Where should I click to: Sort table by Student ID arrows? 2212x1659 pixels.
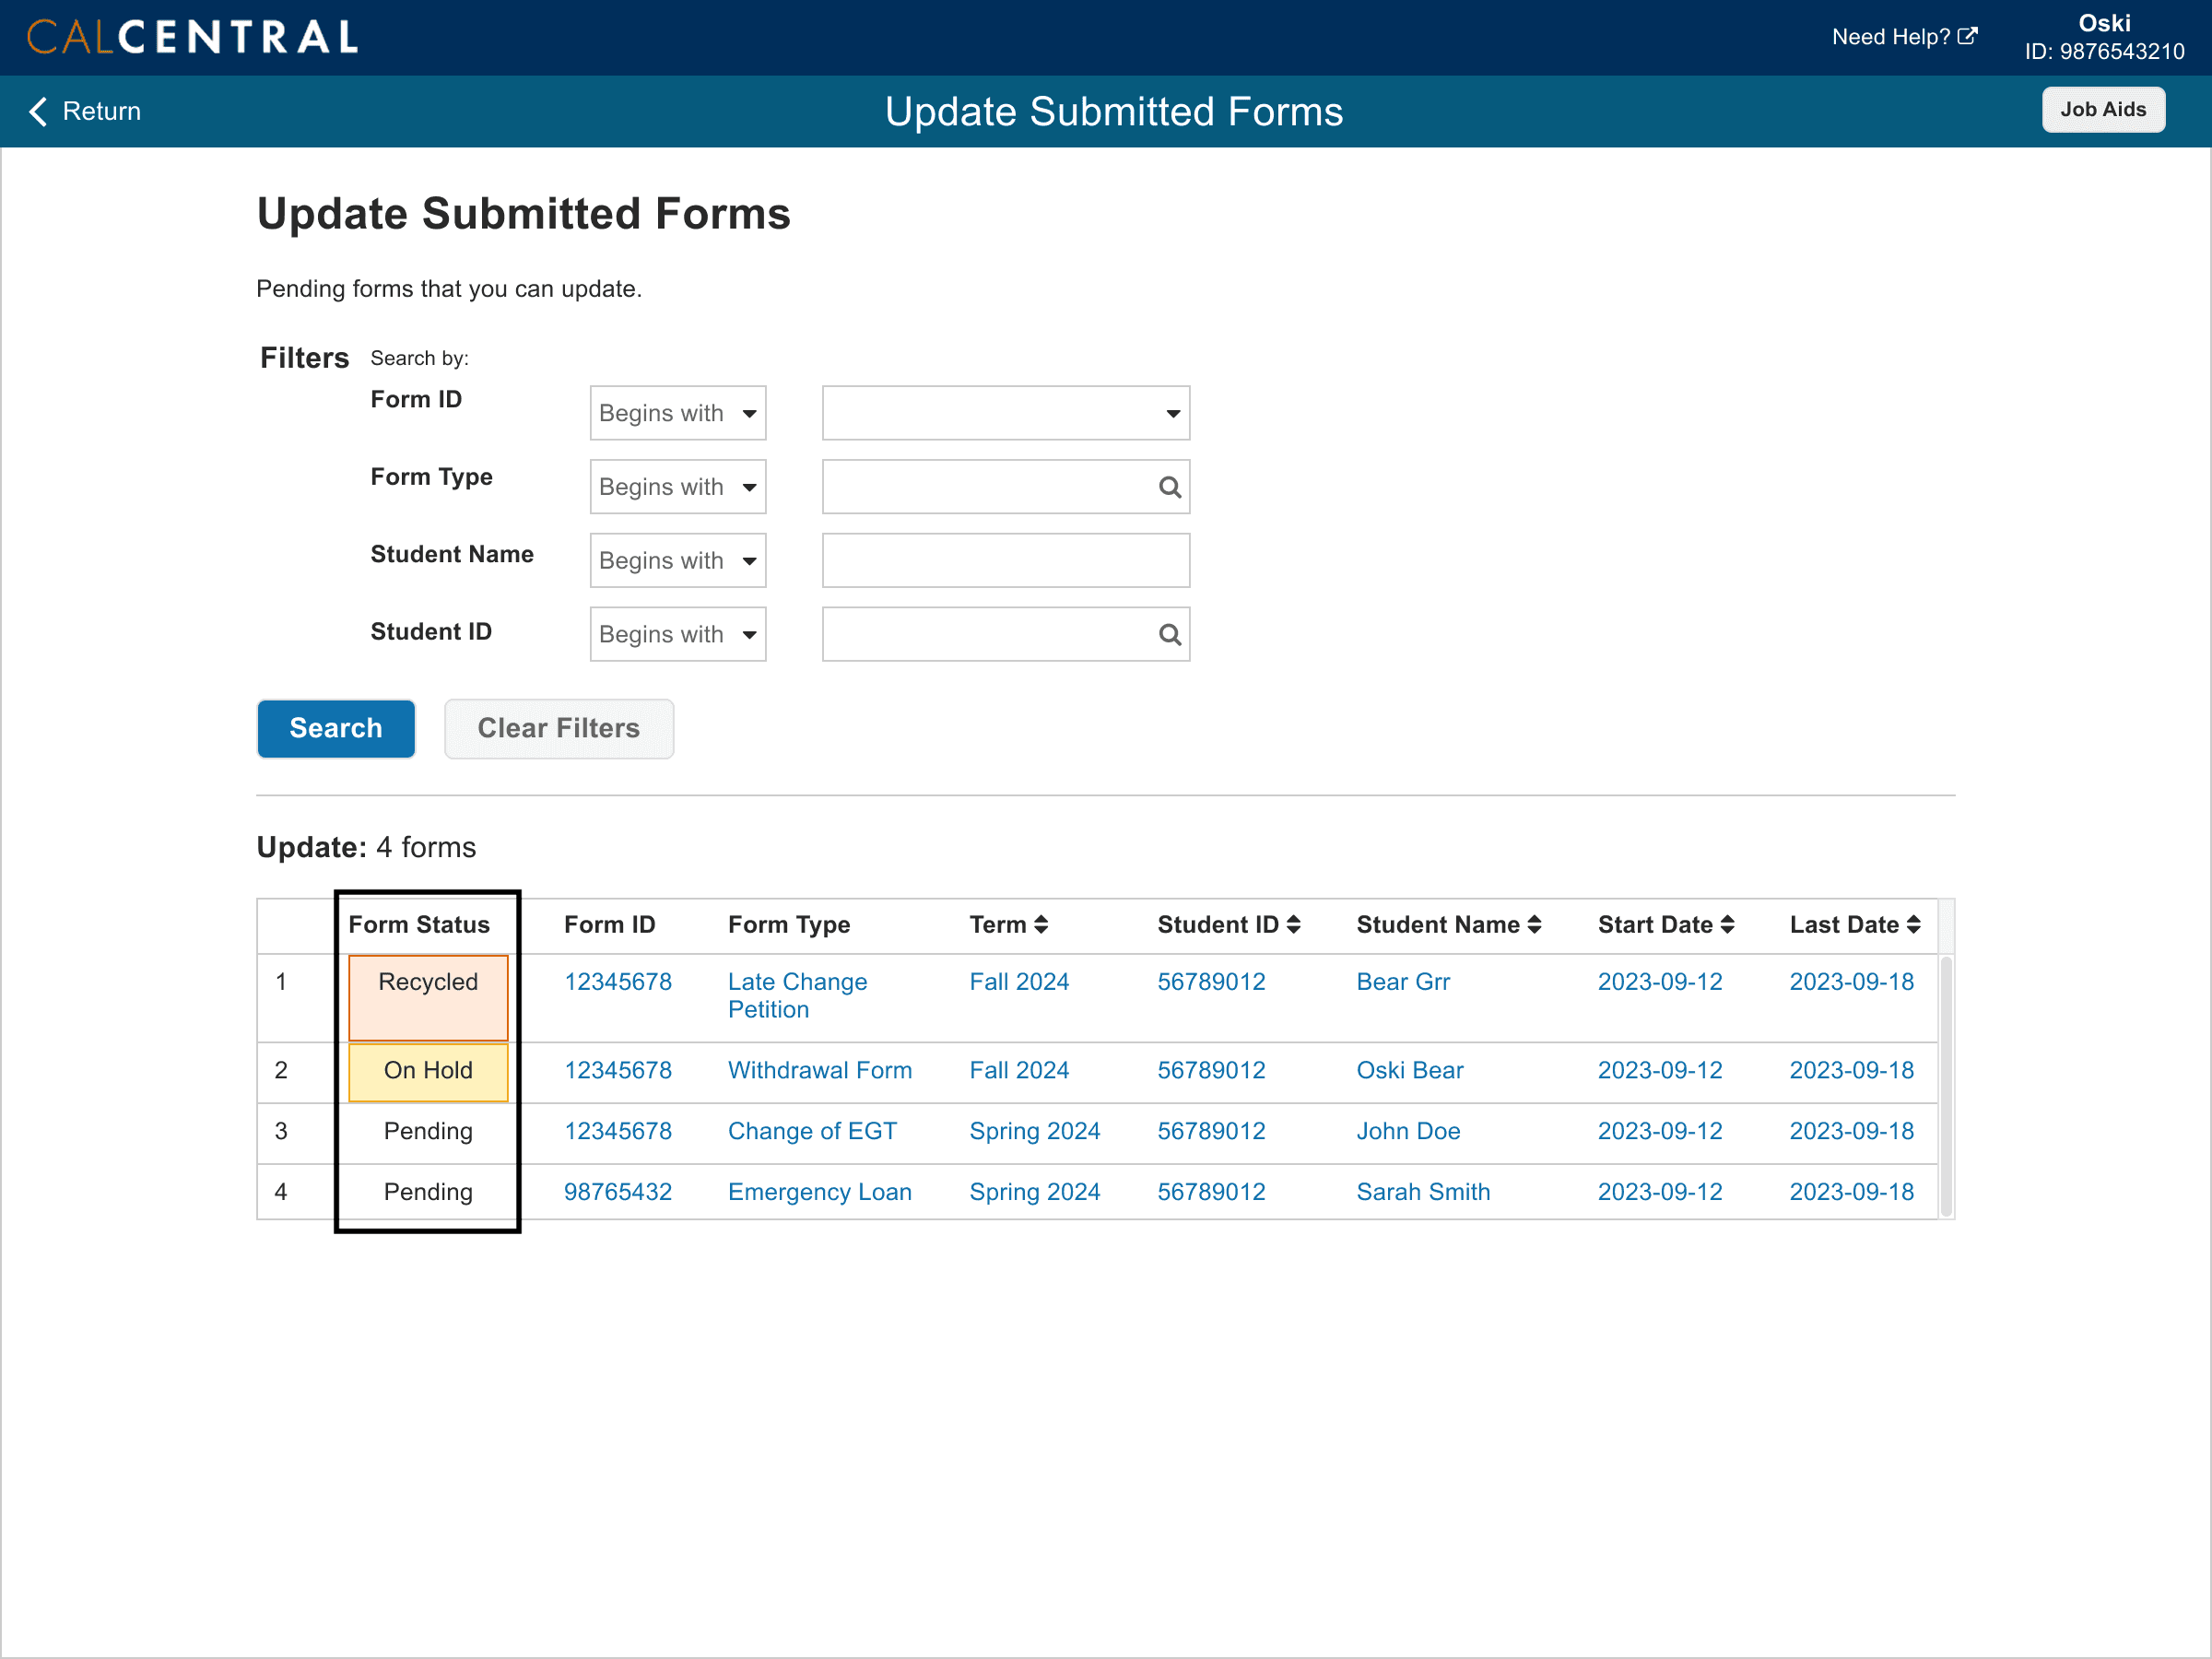pos(1293,924)
